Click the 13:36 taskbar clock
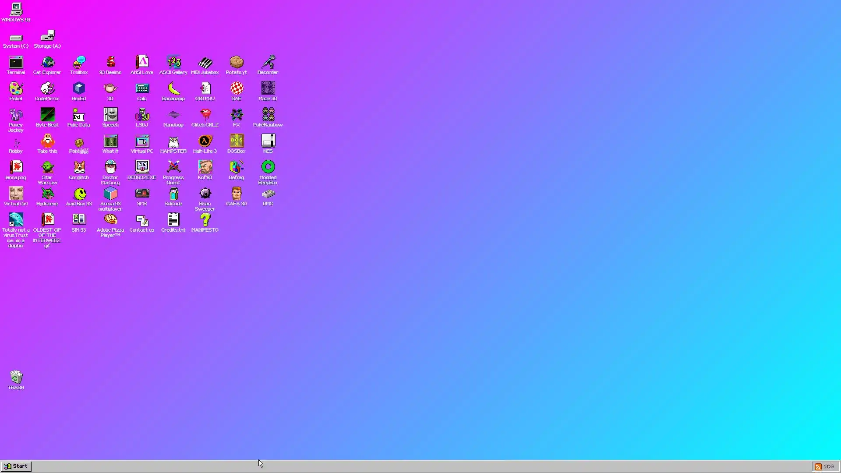The height and width of the screenshot is (473, 841). [x=829, y=467]
